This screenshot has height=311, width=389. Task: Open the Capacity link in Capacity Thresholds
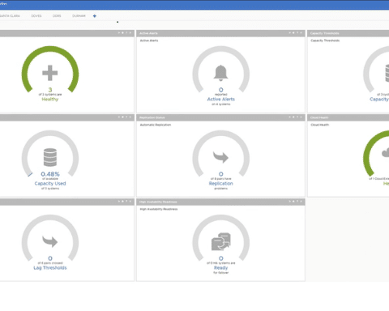pyautogui.click(x=379, y=100)
